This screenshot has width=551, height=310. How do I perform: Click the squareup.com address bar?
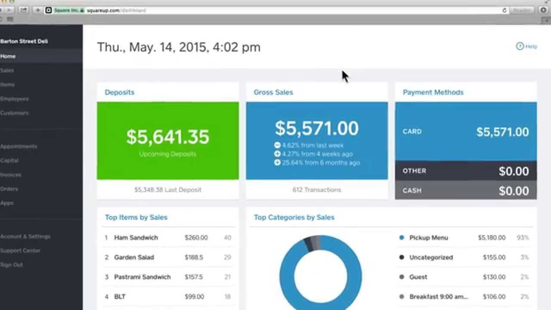(x=112, y=10)
